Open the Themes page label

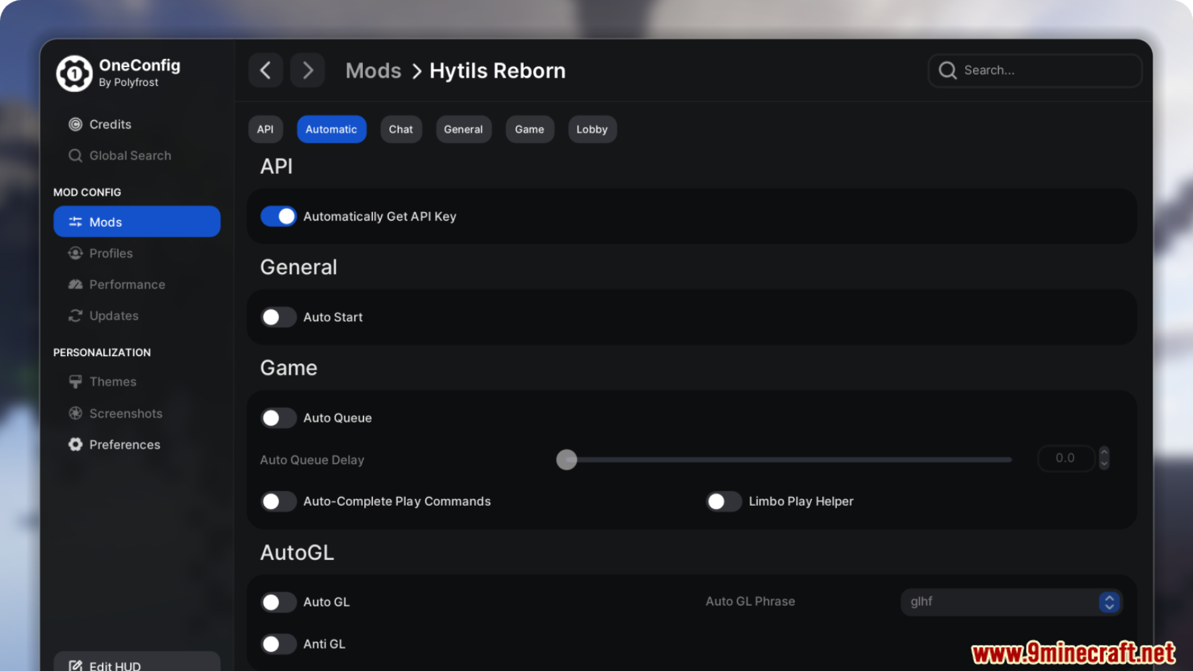113,381
